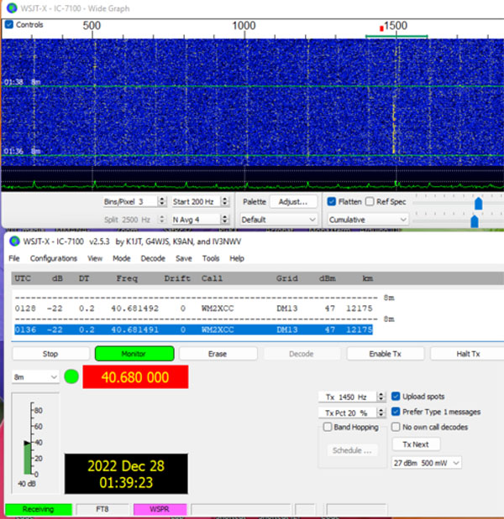The width and height of the screenshot is (504, 519).
Task: Click the 01:38 8m waterfall time label
Action: pos(22,82)
